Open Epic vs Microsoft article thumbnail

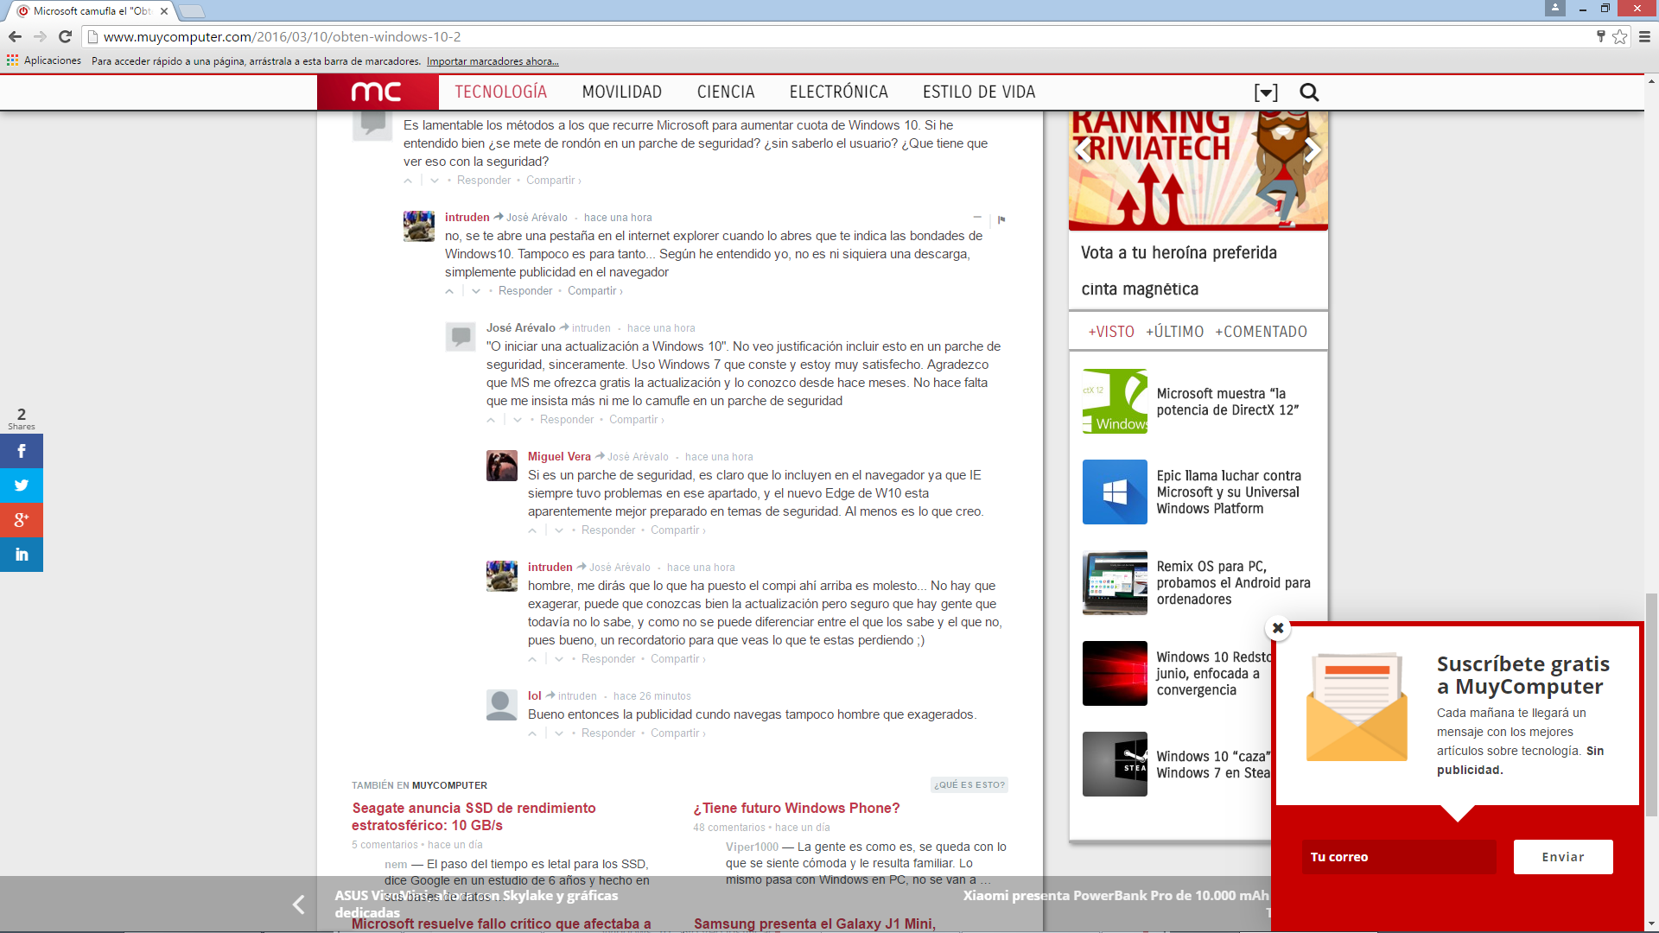coord(1115,492)
